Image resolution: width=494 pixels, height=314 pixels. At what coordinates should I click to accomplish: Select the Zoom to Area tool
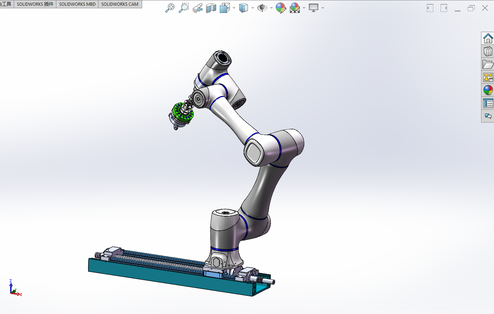coord(184,8)
